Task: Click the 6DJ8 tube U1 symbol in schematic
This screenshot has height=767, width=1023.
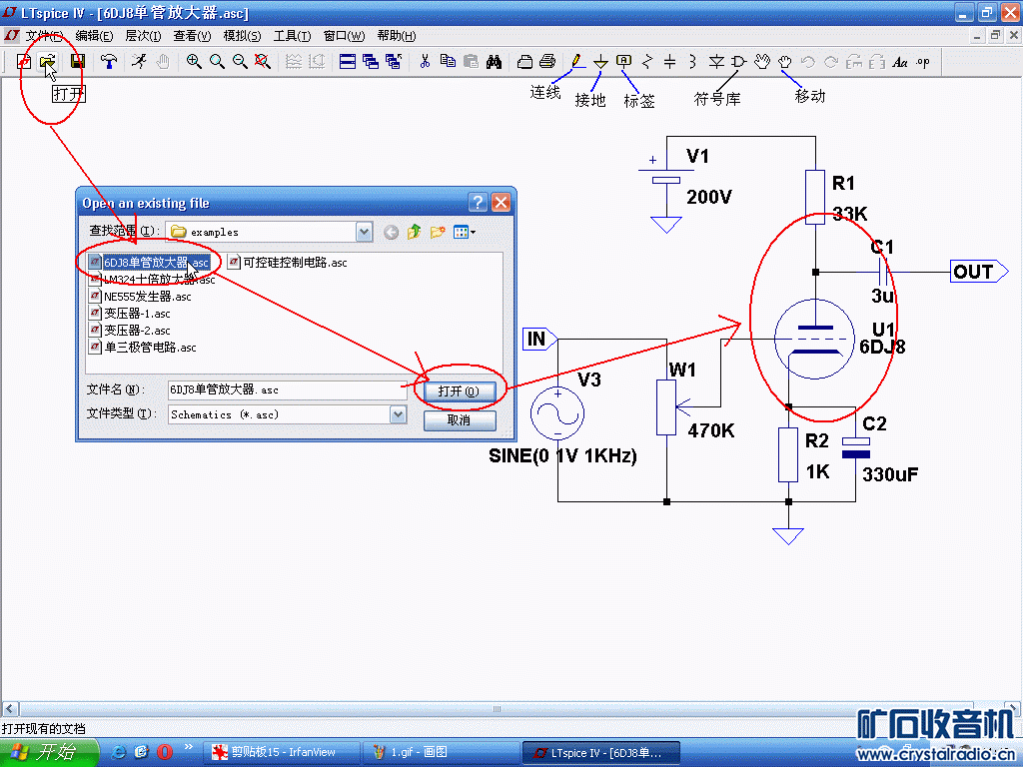Action: [814, 340]
